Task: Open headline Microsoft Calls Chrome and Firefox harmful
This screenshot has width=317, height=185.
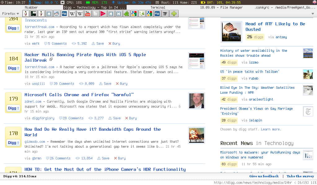Action: click(x=79, y=95)
